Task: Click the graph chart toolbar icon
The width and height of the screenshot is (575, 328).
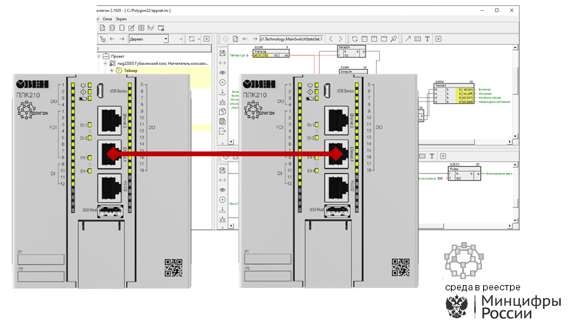Action: [x=152, y=28]
